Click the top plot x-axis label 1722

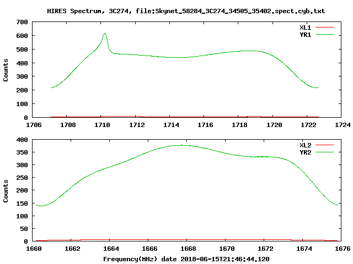[308, 125]
